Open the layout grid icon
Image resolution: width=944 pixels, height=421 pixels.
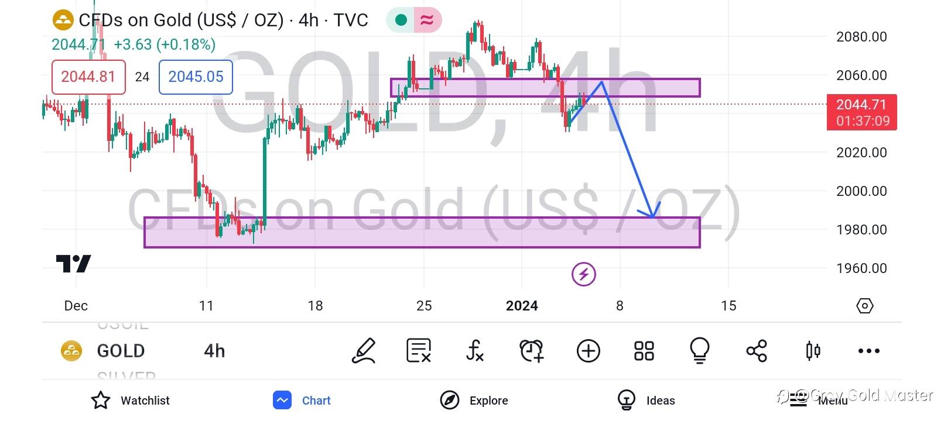(644, 351)
